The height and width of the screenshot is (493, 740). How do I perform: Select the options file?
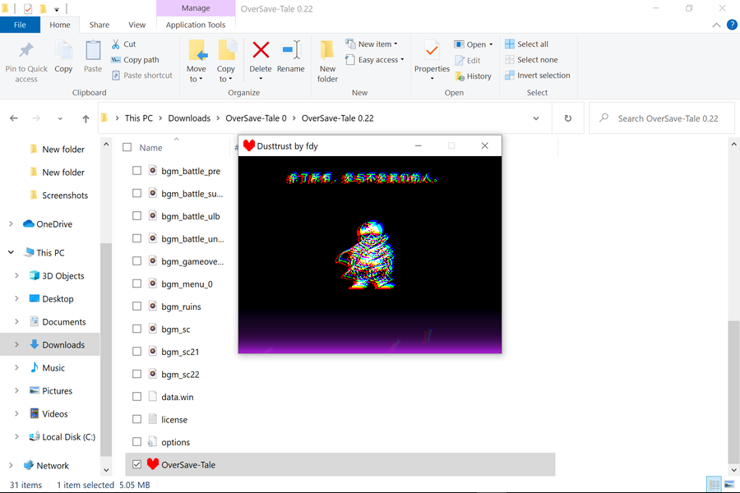pos(176,442)
